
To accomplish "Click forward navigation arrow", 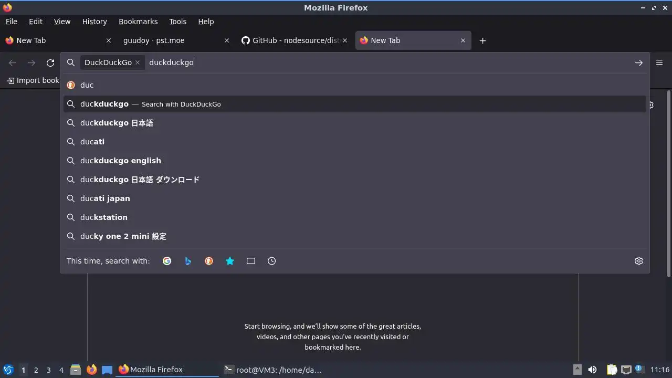I will click(31, 62).
